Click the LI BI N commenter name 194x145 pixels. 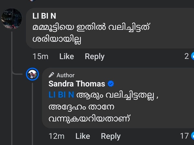pos(44,16)
